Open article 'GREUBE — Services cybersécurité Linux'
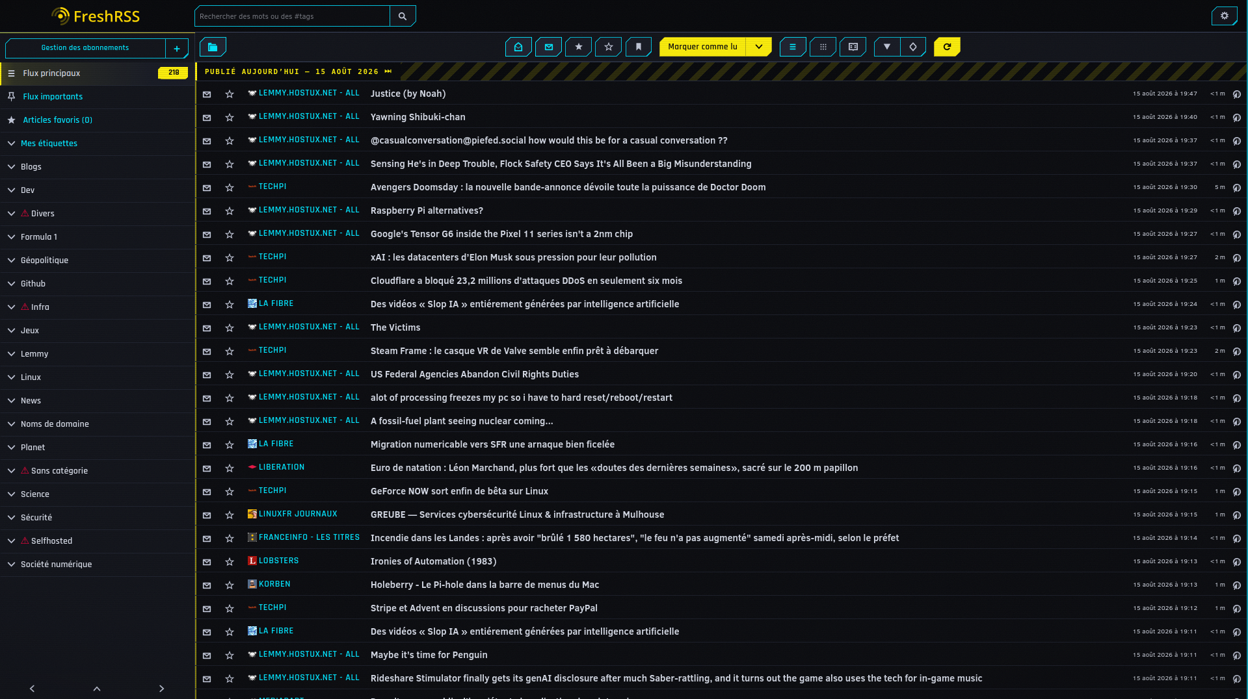The width and height of the screenshot is (1248, 699). (x=517, y=515)
